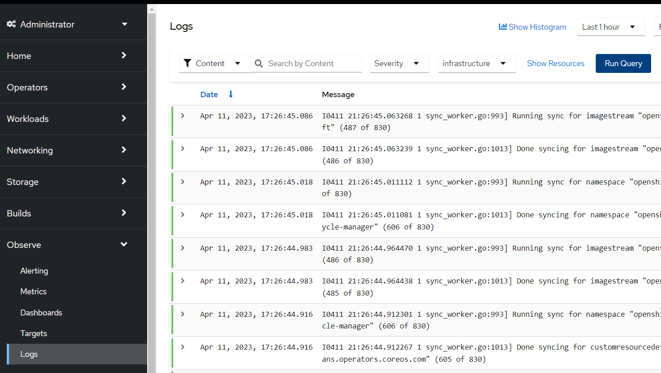Open the Severity filter dropdown
This screenshot has height=373, width=661.
(399, 63)
